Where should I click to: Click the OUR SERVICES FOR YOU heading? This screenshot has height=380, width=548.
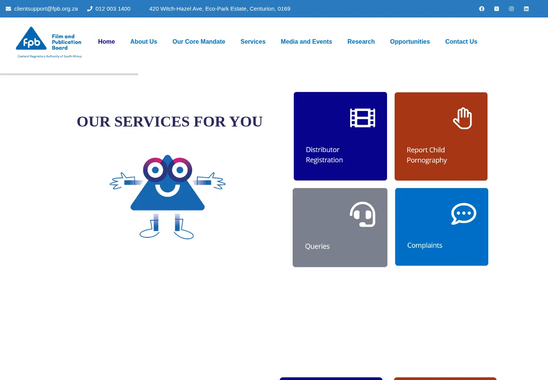tap(170, 122)
